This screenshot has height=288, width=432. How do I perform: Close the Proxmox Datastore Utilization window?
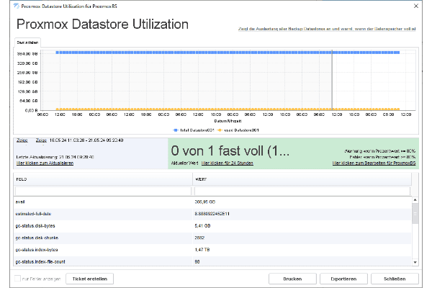click(416, 6)
